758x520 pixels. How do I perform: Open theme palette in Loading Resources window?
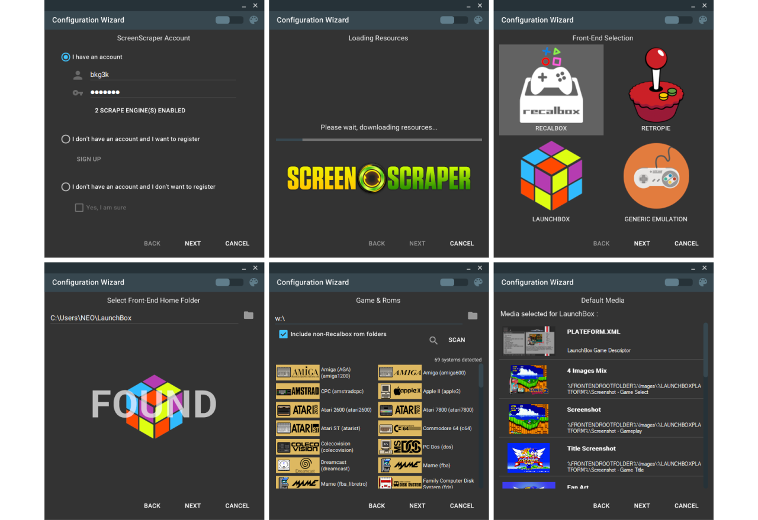pyautogui.click(x=478, y=20)
